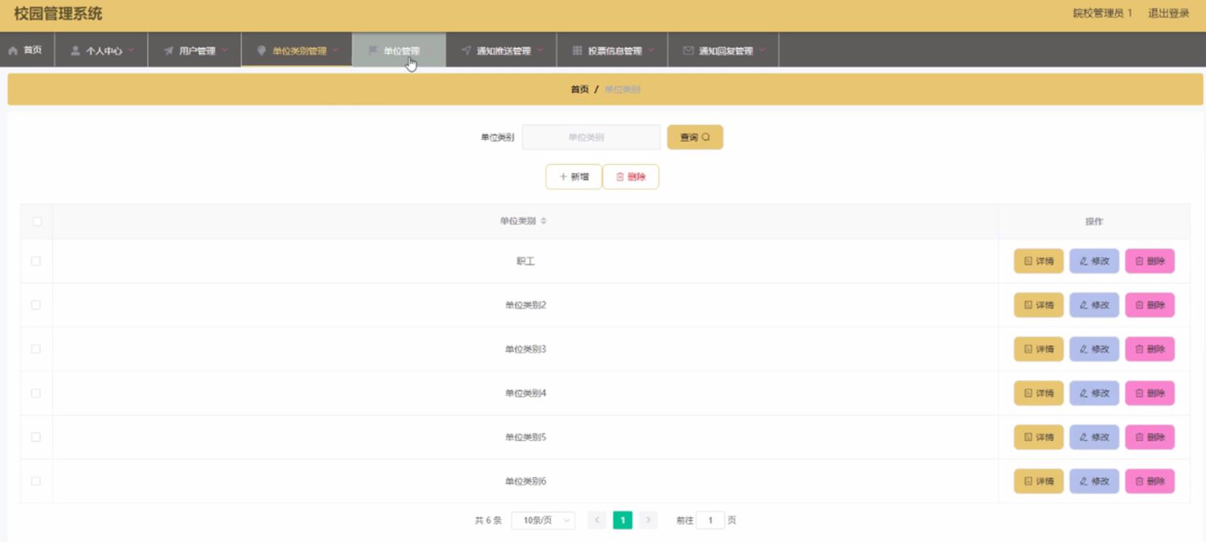1206x543 pixels.
Task: Click the page 1 pagination button
Action: (623, 520)
